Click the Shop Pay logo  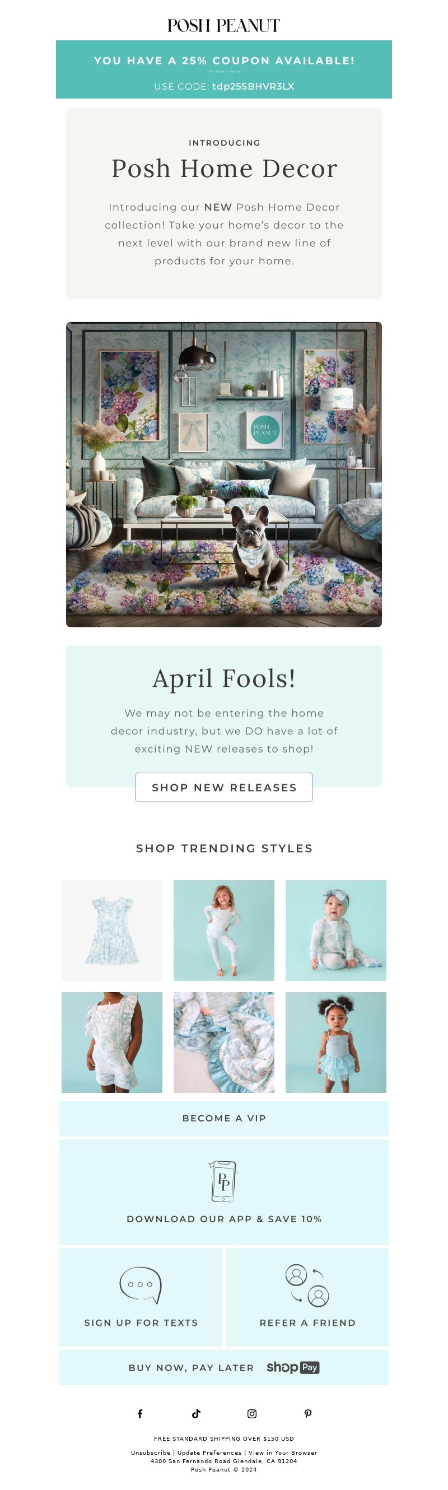(293, 1367)
